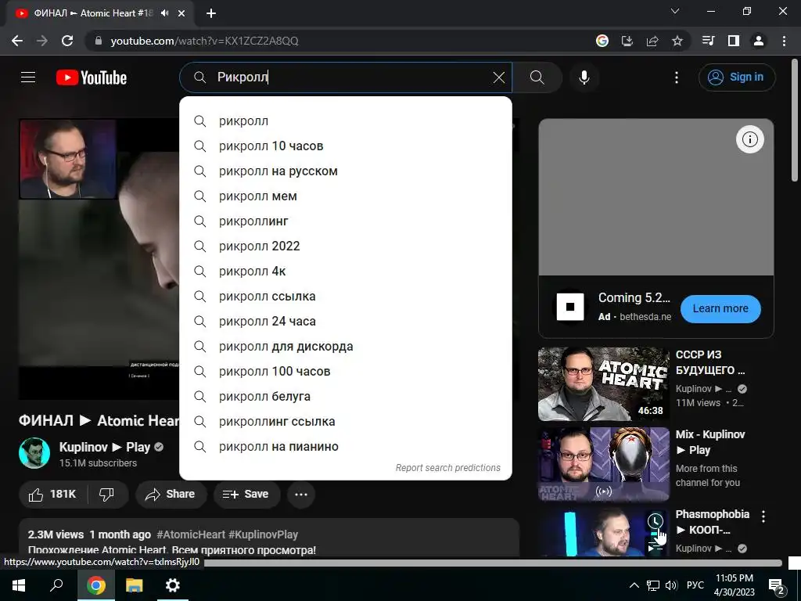Mute the tab using the speaker icon
Viewport: 801px width, 601px height.
click(x=164, y=13)
